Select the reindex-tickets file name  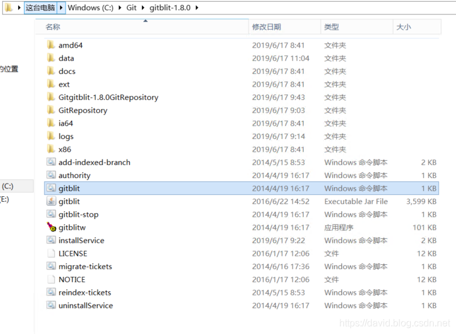click(85, 292)
